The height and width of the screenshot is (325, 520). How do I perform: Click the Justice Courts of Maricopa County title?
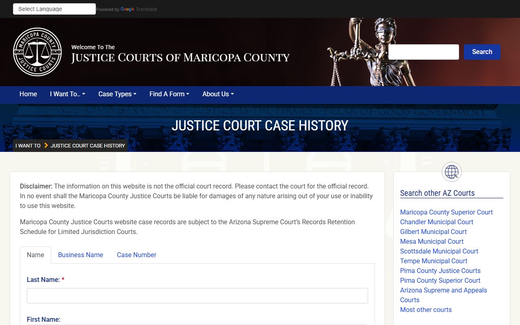180,58
